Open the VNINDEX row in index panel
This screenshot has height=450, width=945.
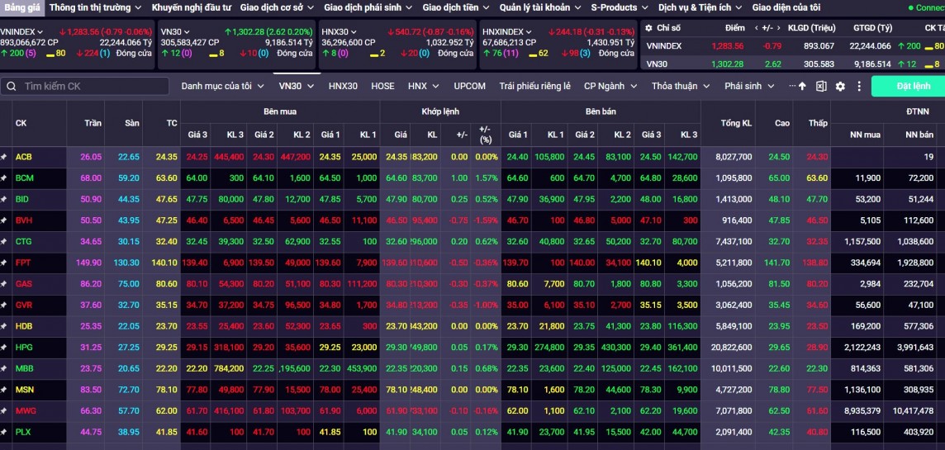point(664,46)
